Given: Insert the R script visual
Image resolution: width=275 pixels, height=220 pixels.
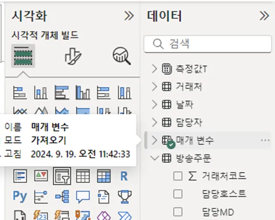Looking at the screenshot, I should 124,176.
